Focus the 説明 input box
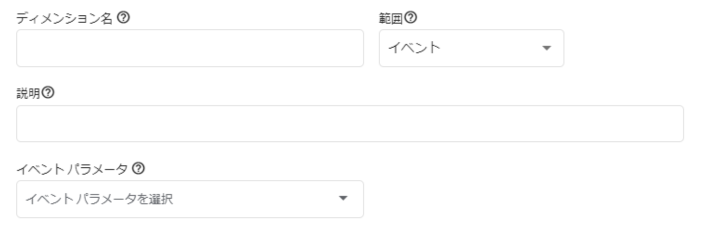The height and width of the screenshot is (239, 704). click(x=350, y=124)
